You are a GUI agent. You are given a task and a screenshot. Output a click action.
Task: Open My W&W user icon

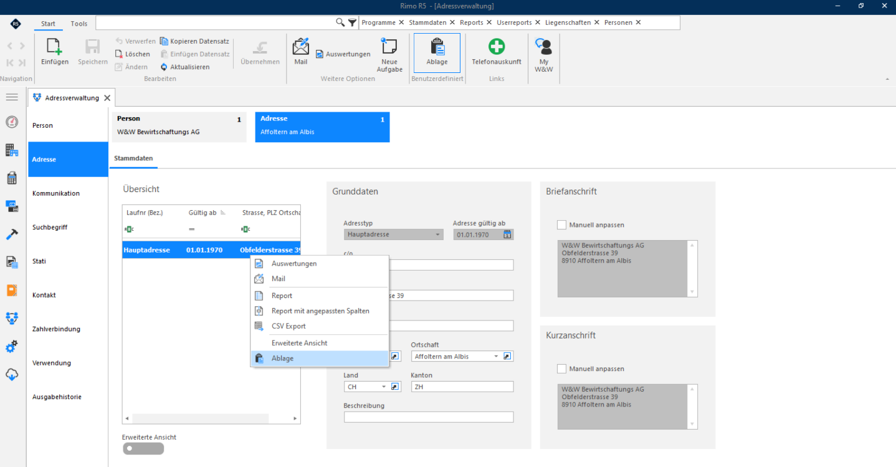(x=544, y=47)
